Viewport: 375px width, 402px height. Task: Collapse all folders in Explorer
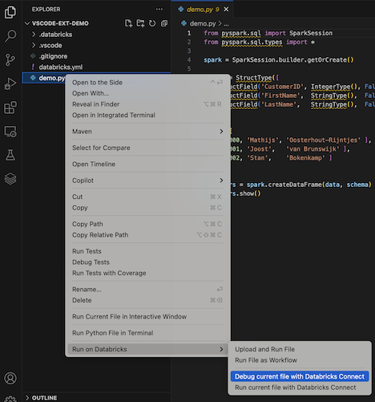point(164,23)
